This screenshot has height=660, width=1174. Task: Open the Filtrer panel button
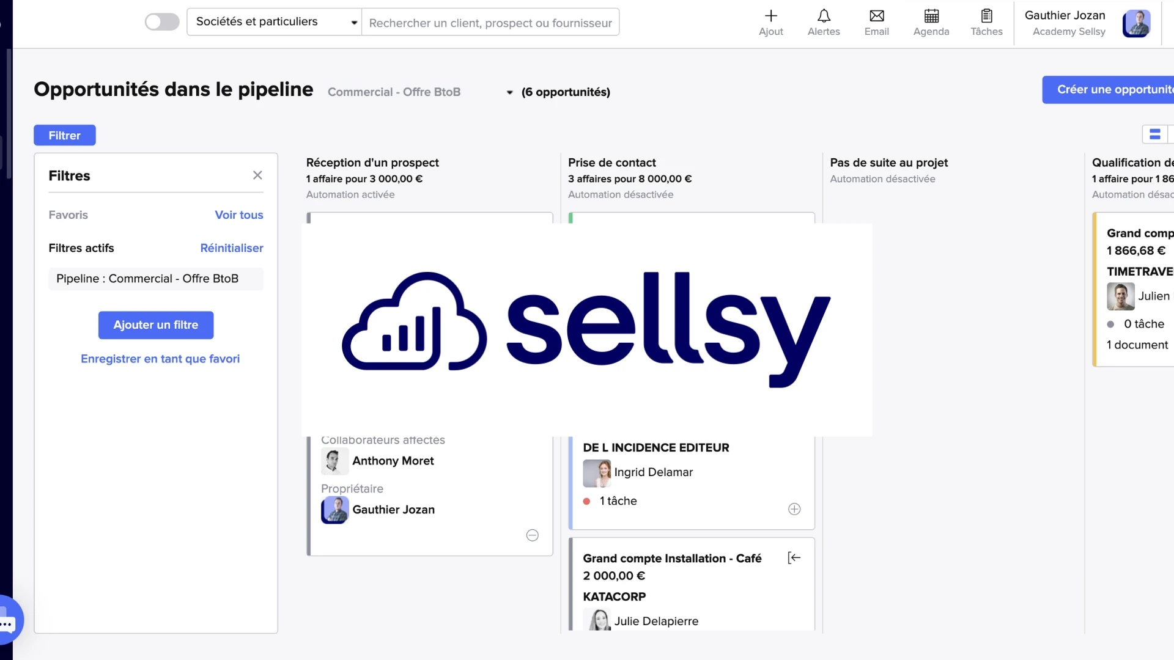coord(64,135)
